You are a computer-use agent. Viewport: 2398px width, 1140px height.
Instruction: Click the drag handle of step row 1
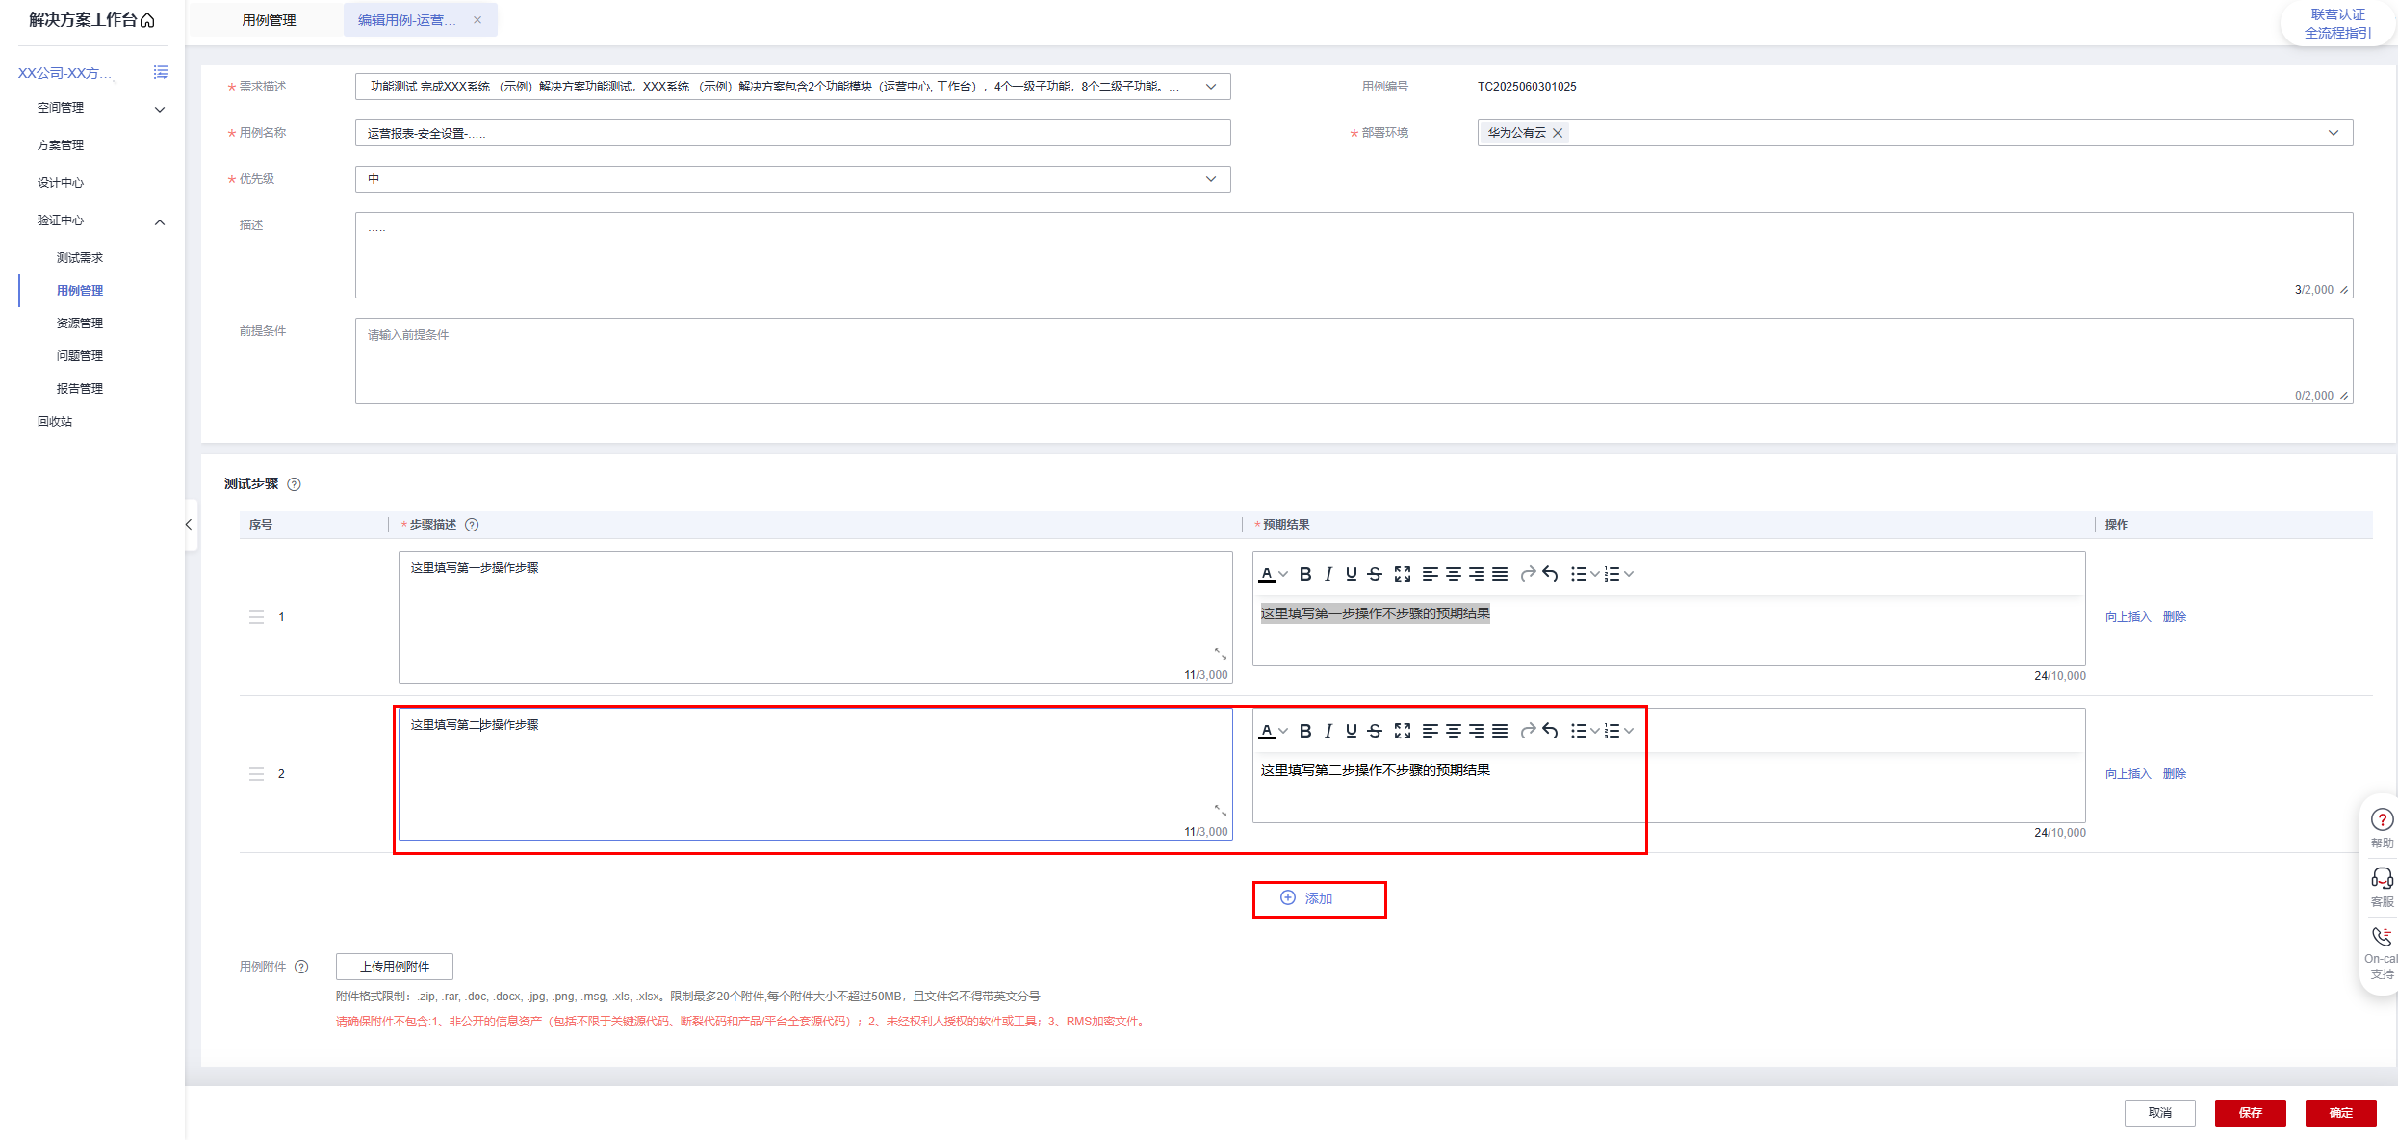256,617
